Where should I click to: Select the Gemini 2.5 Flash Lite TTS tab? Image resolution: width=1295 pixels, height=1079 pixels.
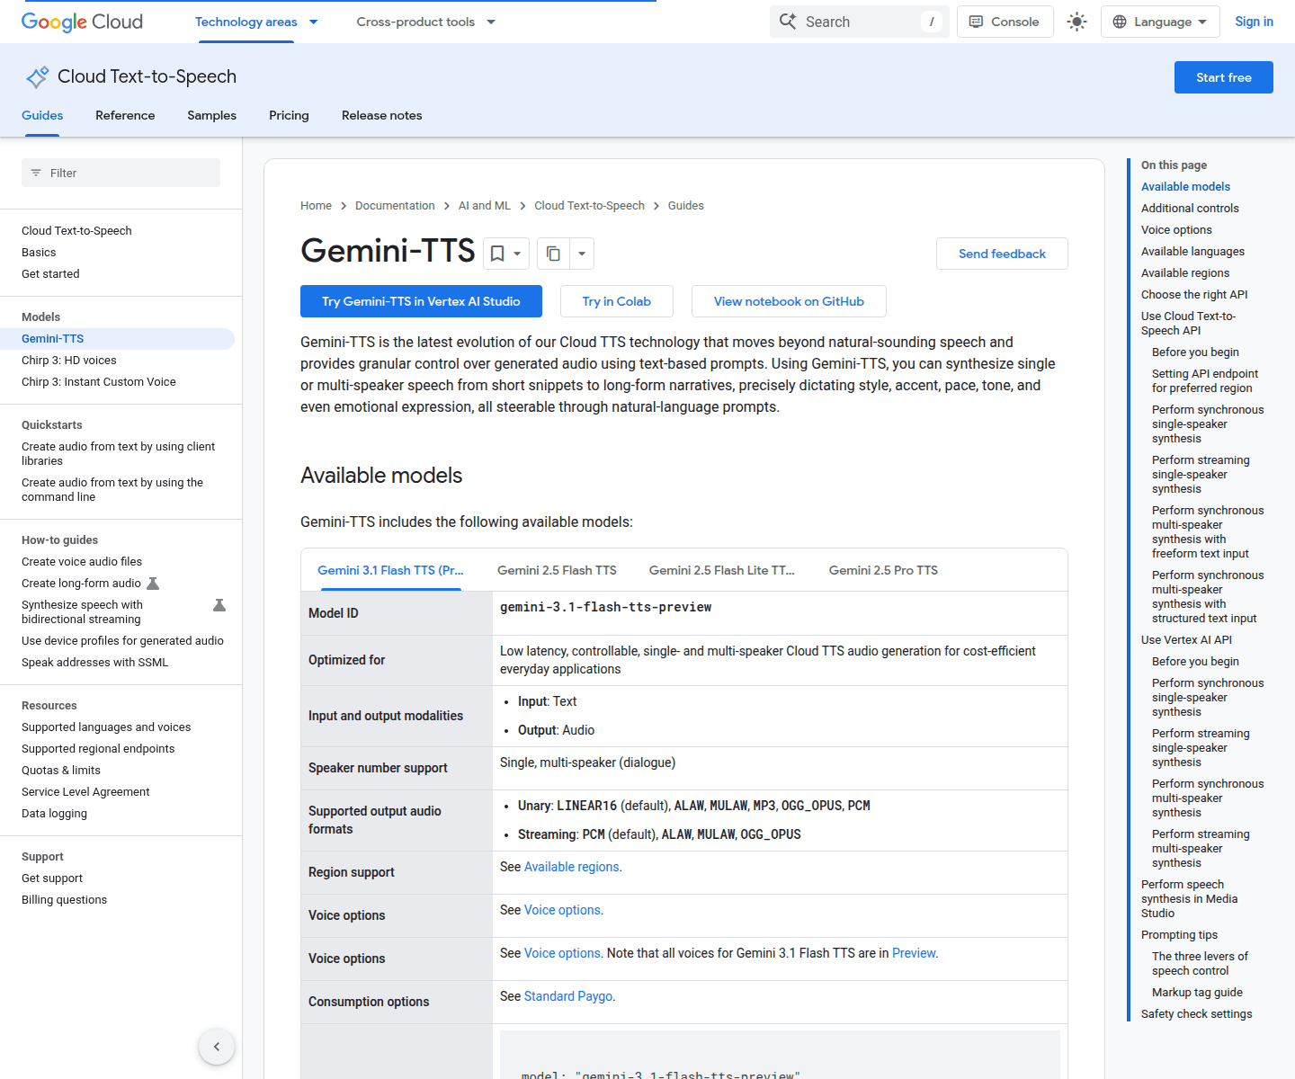point(721,570)
